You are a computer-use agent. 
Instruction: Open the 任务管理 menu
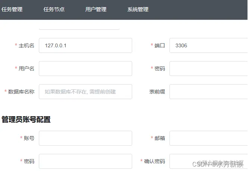12,9
